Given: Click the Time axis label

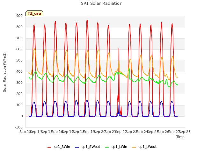Looking at the screenshot, I should [180, 137].
